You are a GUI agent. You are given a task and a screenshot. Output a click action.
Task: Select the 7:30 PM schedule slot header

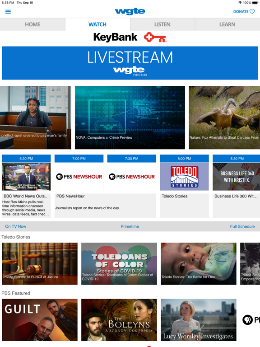click(131, 159)
